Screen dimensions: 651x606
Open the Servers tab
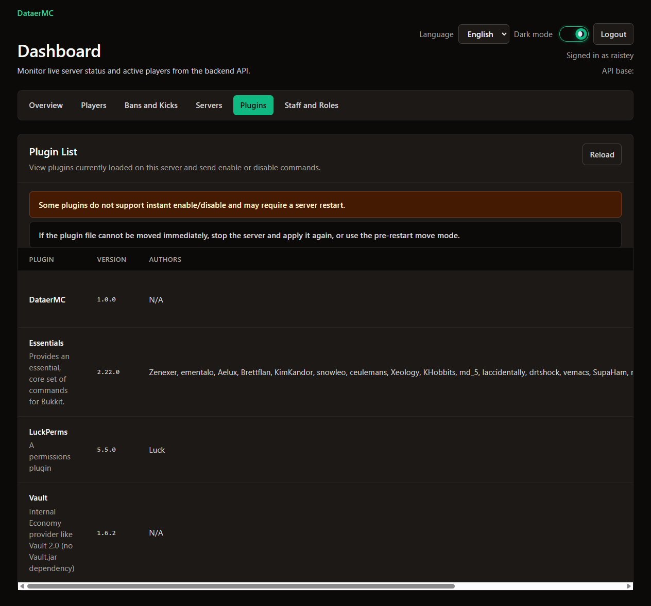click(209, 105)
